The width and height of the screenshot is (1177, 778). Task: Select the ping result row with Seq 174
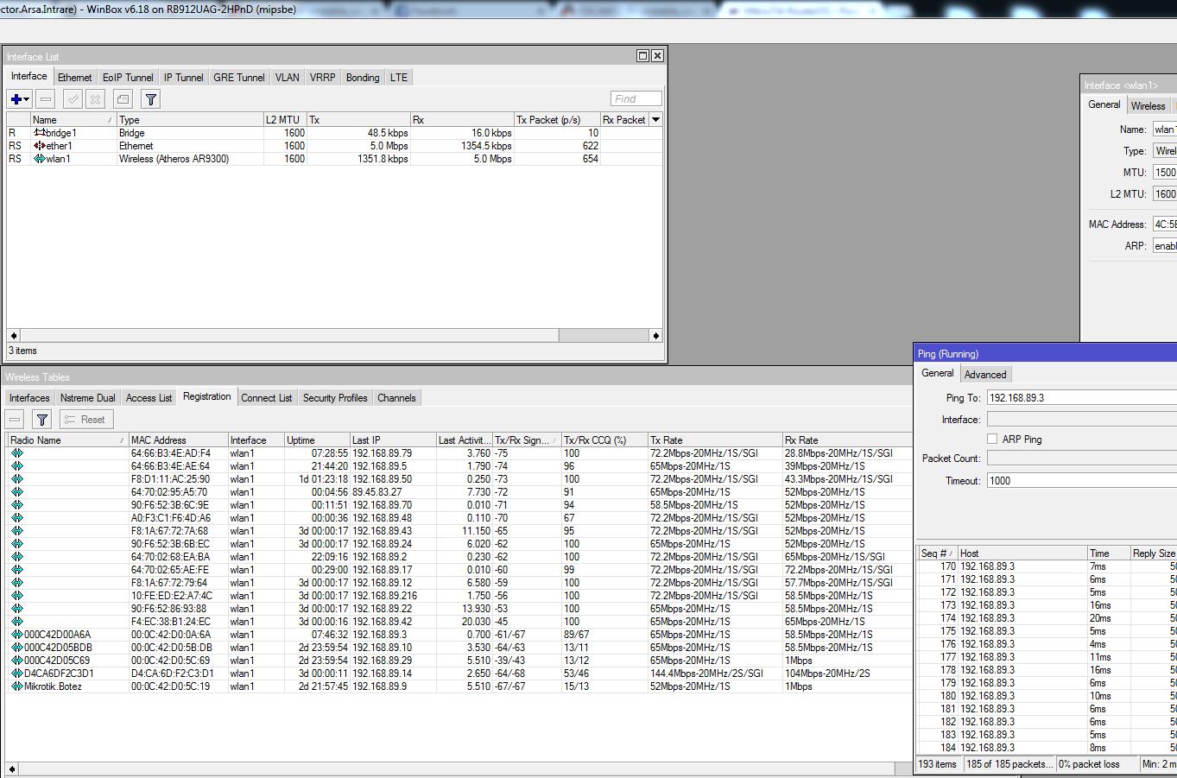click(1047, 618)
